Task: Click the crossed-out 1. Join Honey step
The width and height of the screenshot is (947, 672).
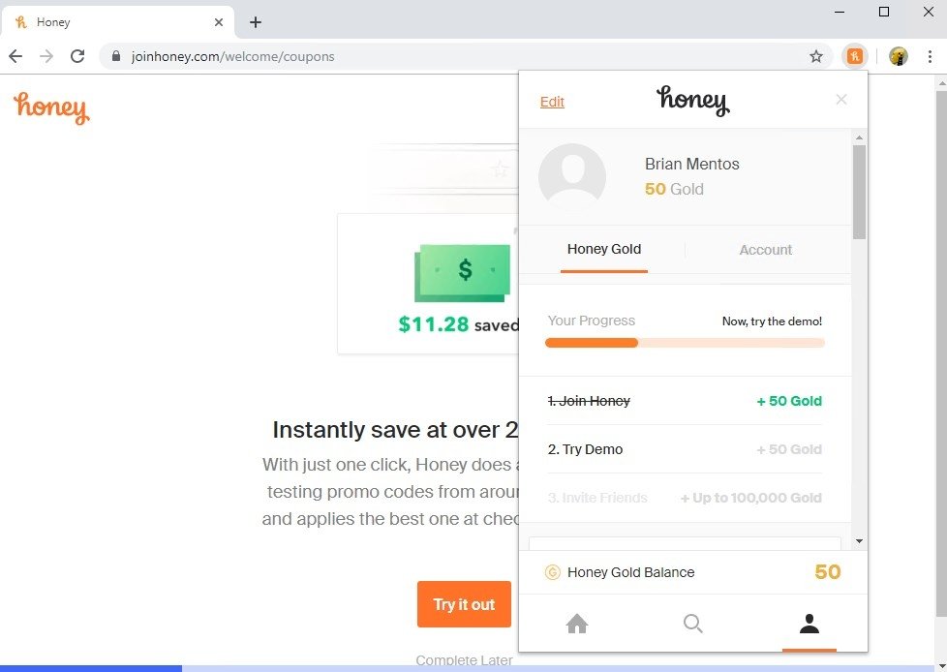Action: pyautogui.click(x=685, y=401)
